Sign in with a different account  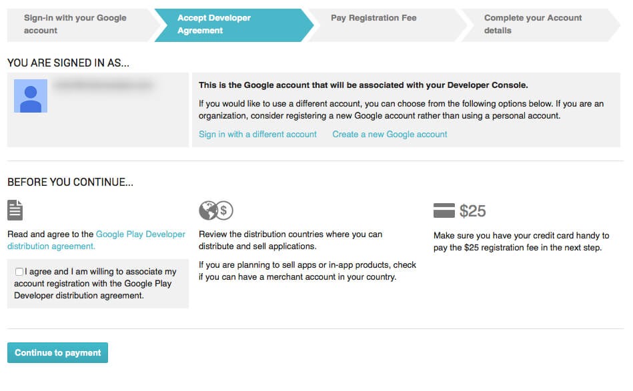click(x=257, y=134)
